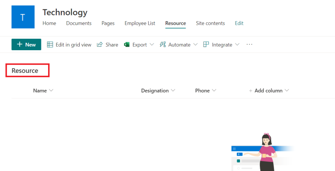Click the Export button label
The image size is (335, 171).
click(x=140, y=45)
